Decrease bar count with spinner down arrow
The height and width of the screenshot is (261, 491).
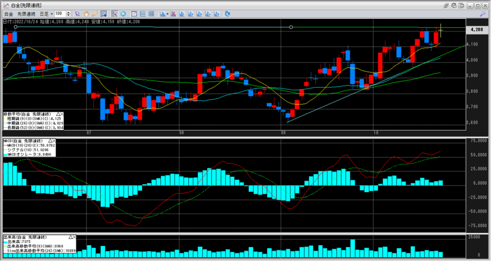pyautogui.click(x=69, y=15)
